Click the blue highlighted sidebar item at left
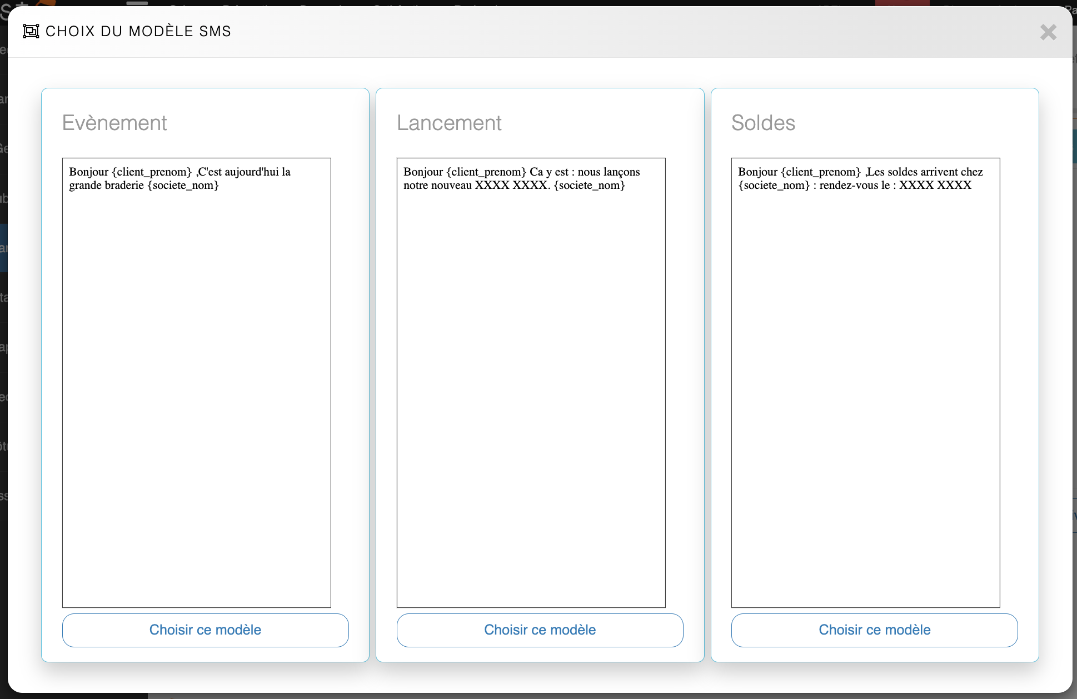1077x699 pixels. [x=3, y=248]
